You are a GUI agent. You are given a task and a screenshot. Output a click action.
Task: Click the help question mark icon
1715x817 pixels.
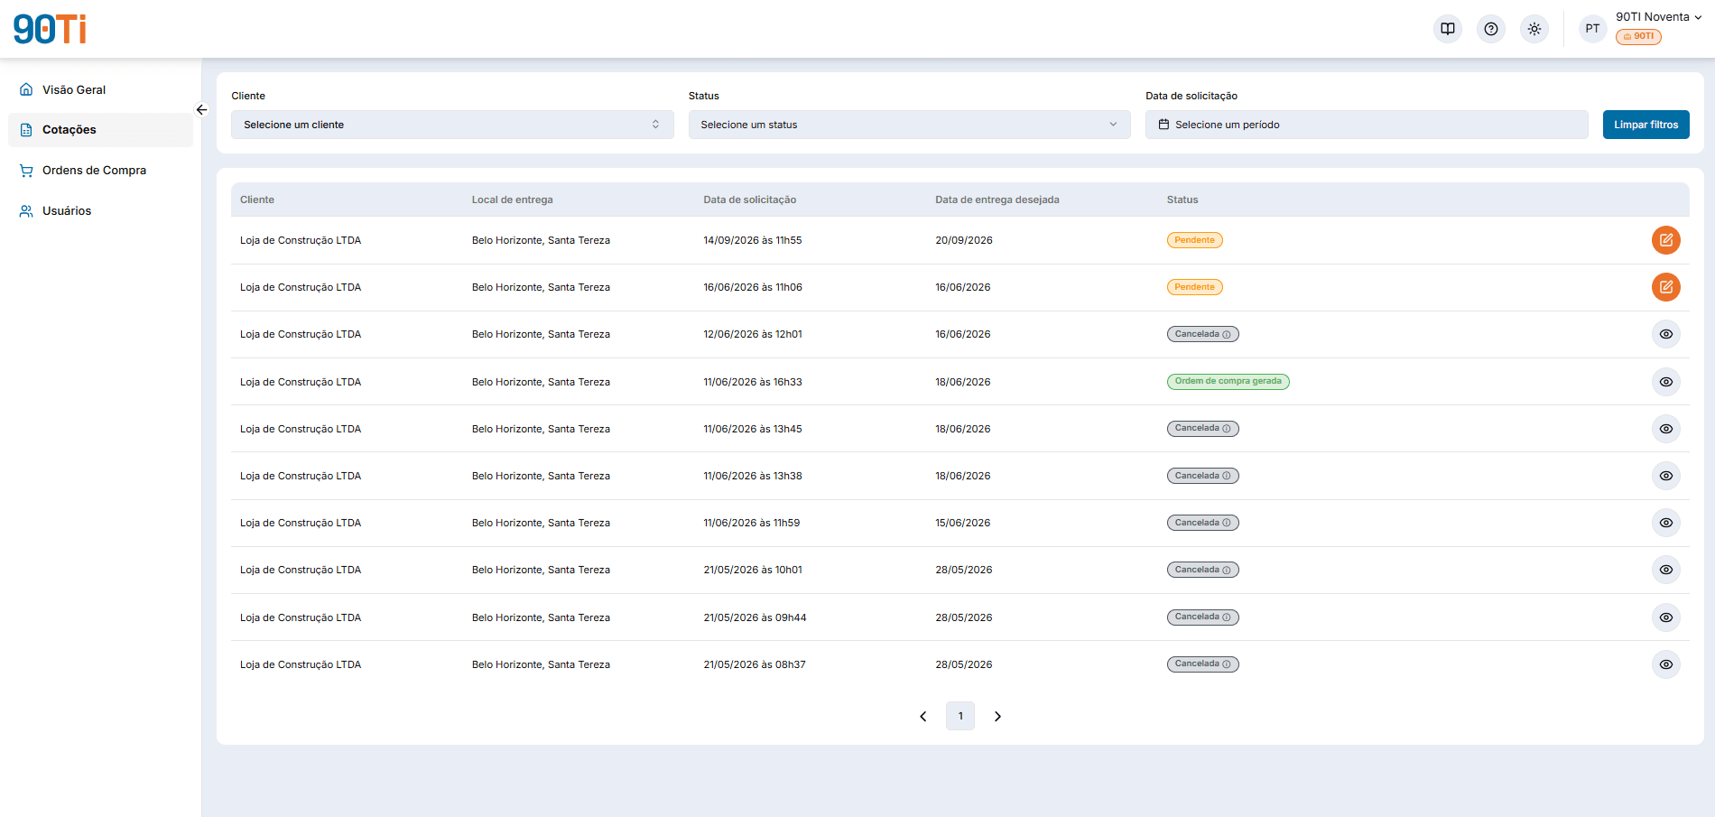coord(1491,29)
